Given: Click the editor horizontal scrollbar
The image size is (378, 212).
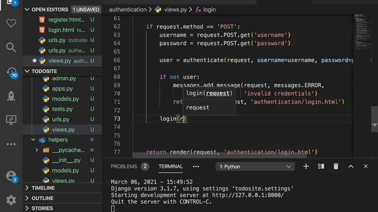Looking at the screenshot, I should pos(219,155).
